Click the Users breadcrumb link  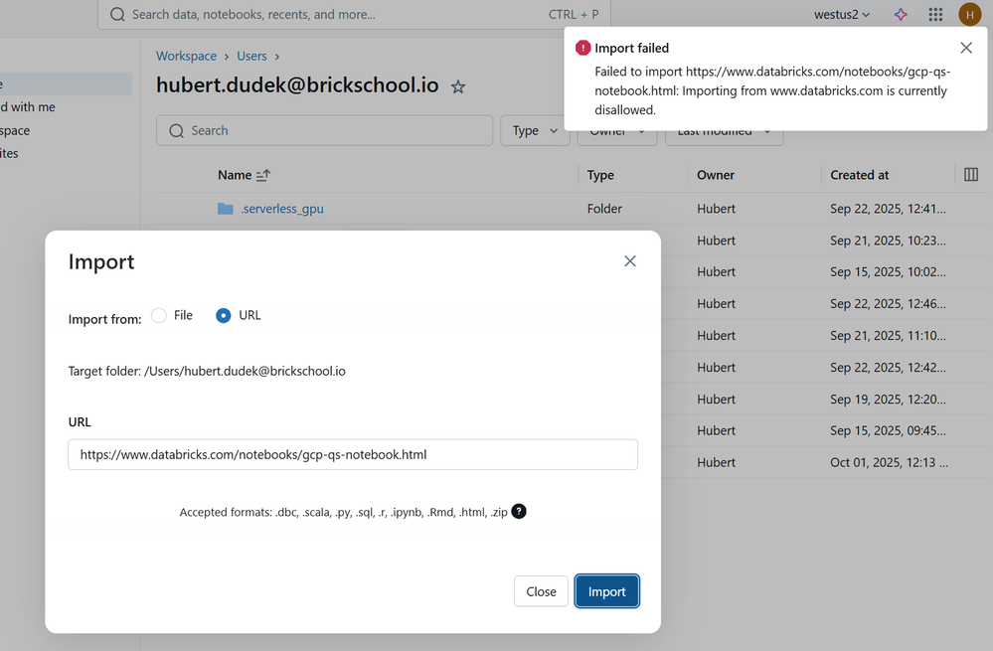point(251,57)
